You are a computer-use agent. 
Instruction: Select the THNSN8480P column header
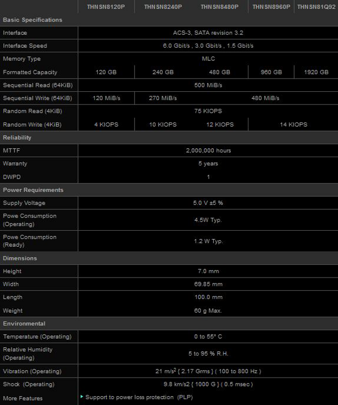click(x=219, y=7)
